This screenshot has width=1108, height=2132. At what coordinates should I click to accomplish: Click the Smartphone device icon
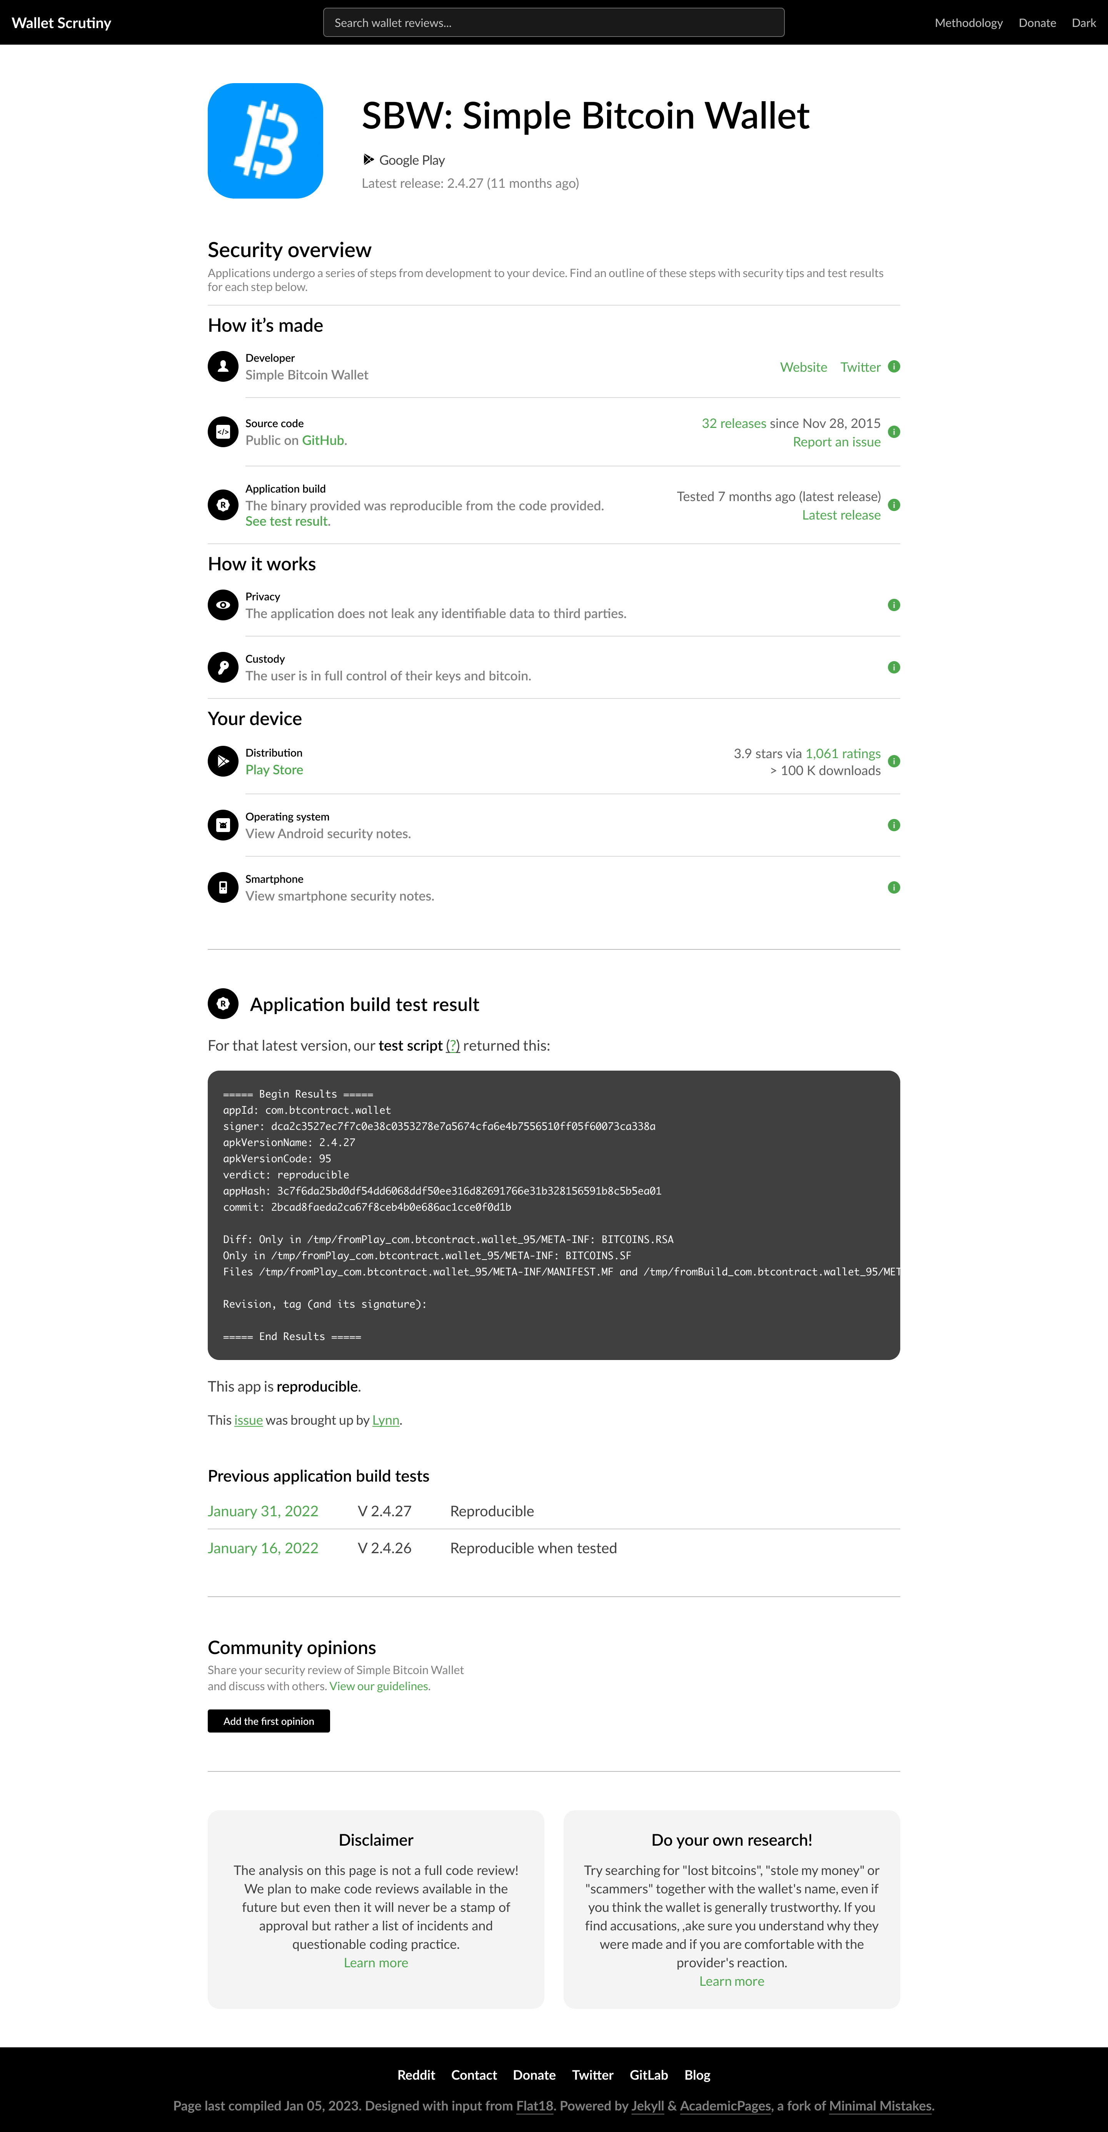[223, 886]
